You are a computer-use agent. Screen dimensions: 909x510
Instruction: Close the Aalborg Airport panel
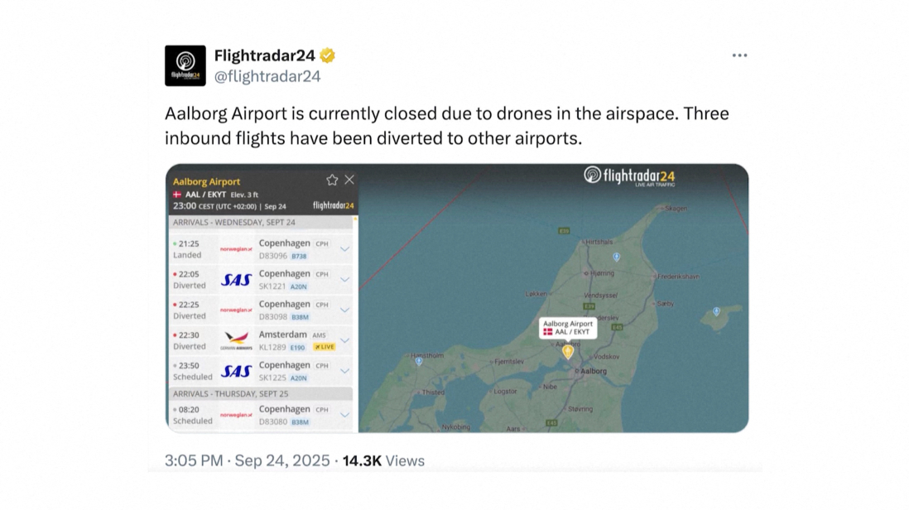click(x=349, y=180)
